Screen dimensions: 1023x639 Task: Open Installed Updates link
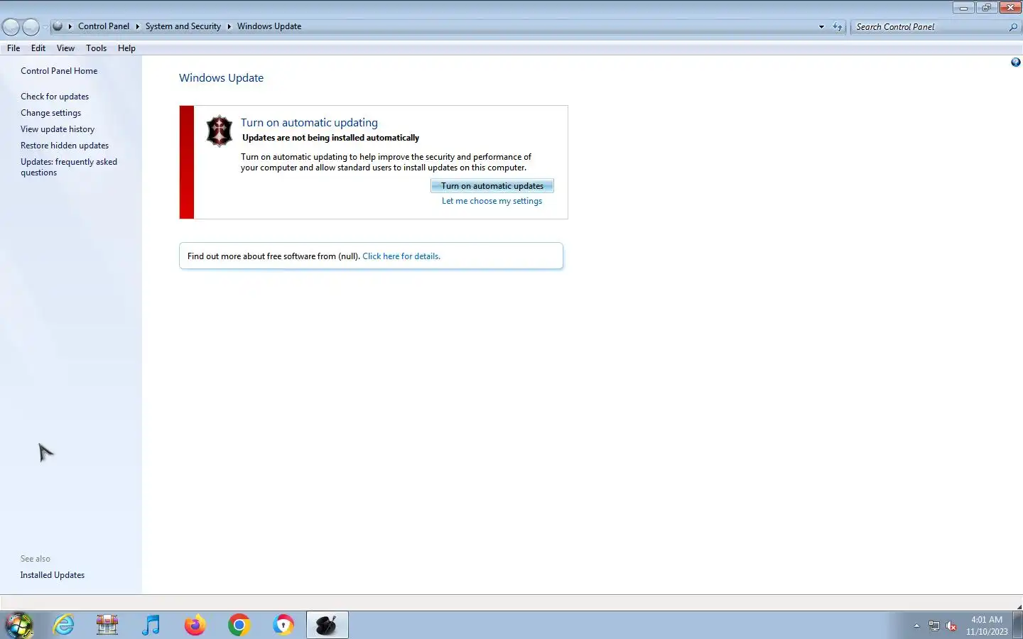(53, 575)
